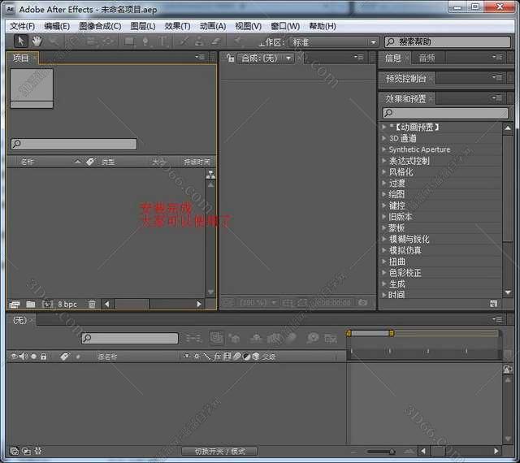Toggle the audio speaker column in timeline

tap(24, 357)
